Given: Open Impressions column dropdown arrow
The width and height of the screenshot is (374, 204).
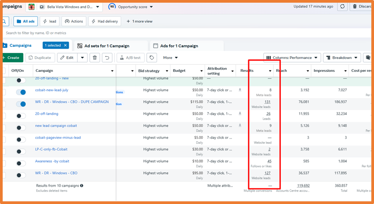Looking at the screenshot, I should (x=345, y=71).
